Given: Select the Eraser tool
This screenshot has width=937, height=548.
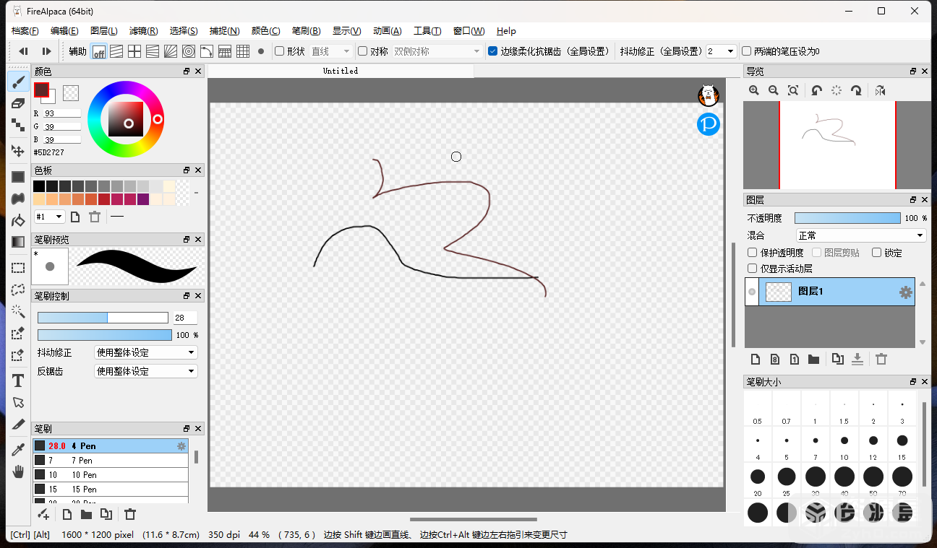Looking at the screenshot, I should click(x=18, y=103).
